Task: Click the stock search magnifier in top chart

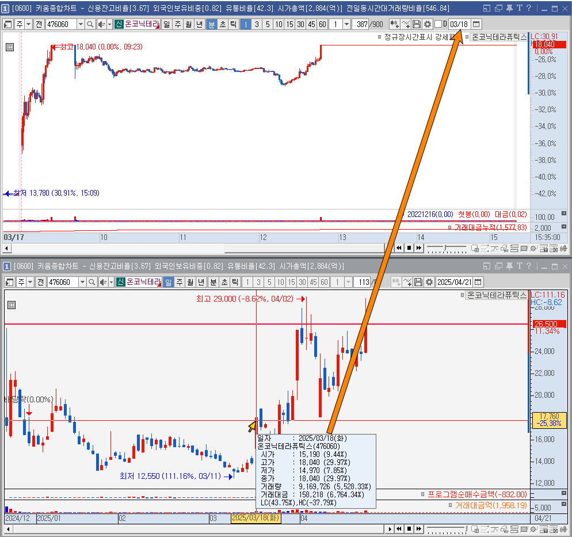Action: pyautogui.click(x=90, y=24)
